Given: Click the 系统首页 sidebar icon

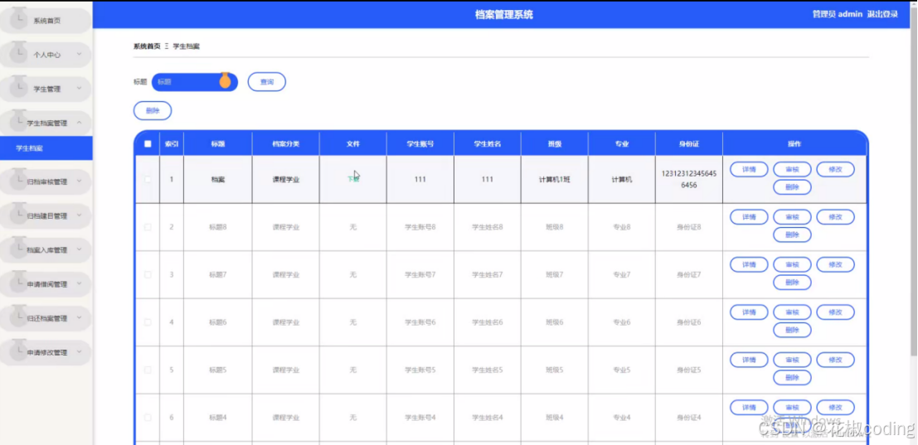Looking at the screenshot, I should (20, 17).
